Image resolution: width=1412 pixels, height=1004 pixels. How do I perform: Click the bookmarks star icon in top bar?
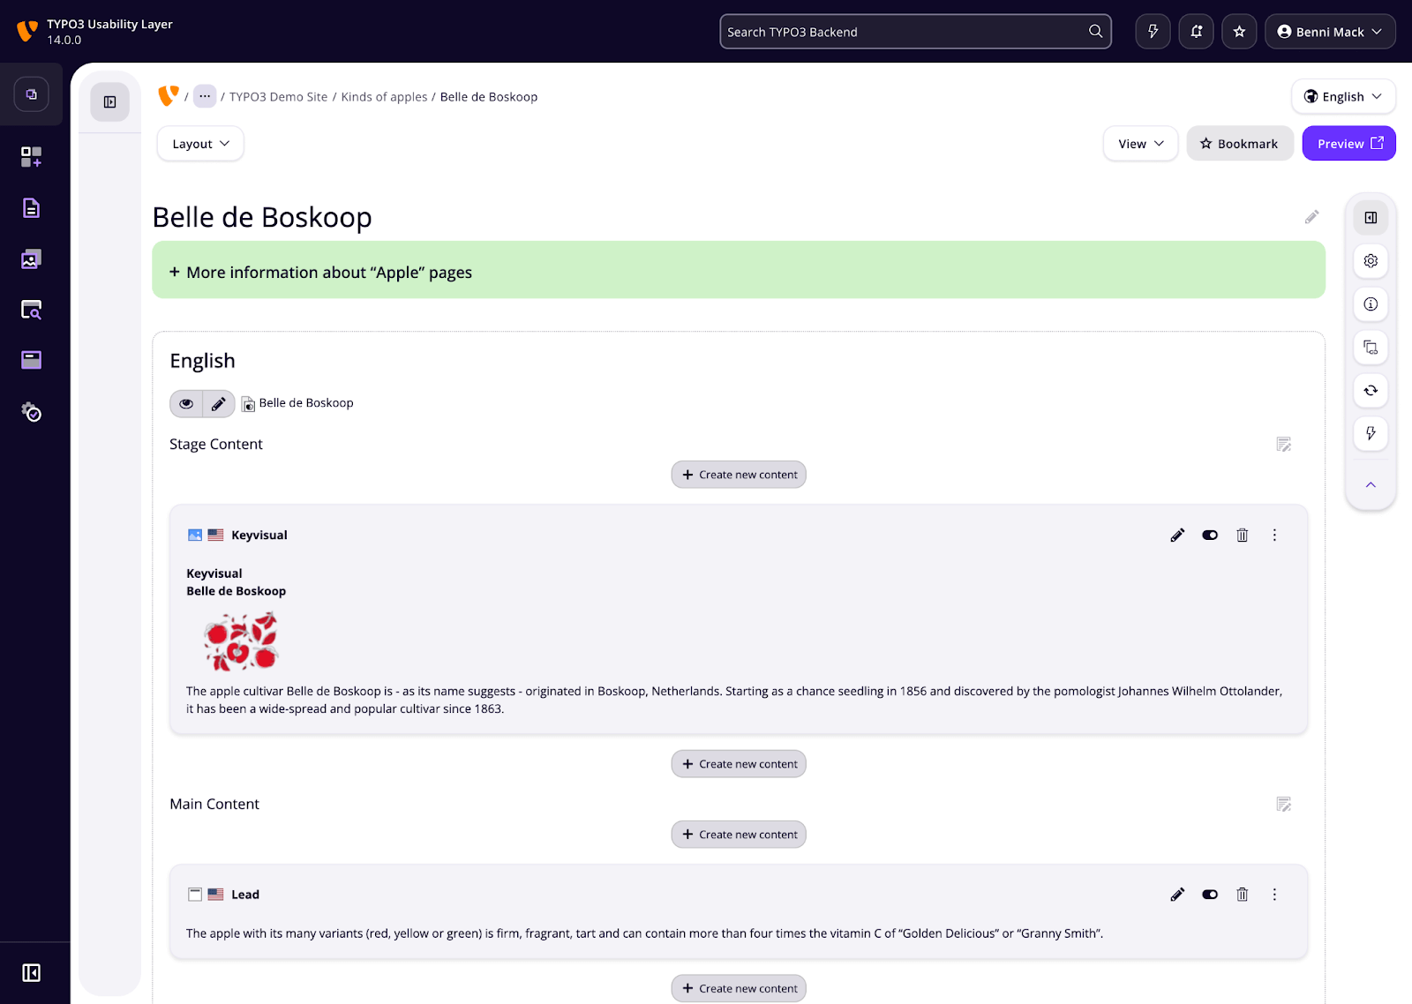click(x=1239, y=32)
